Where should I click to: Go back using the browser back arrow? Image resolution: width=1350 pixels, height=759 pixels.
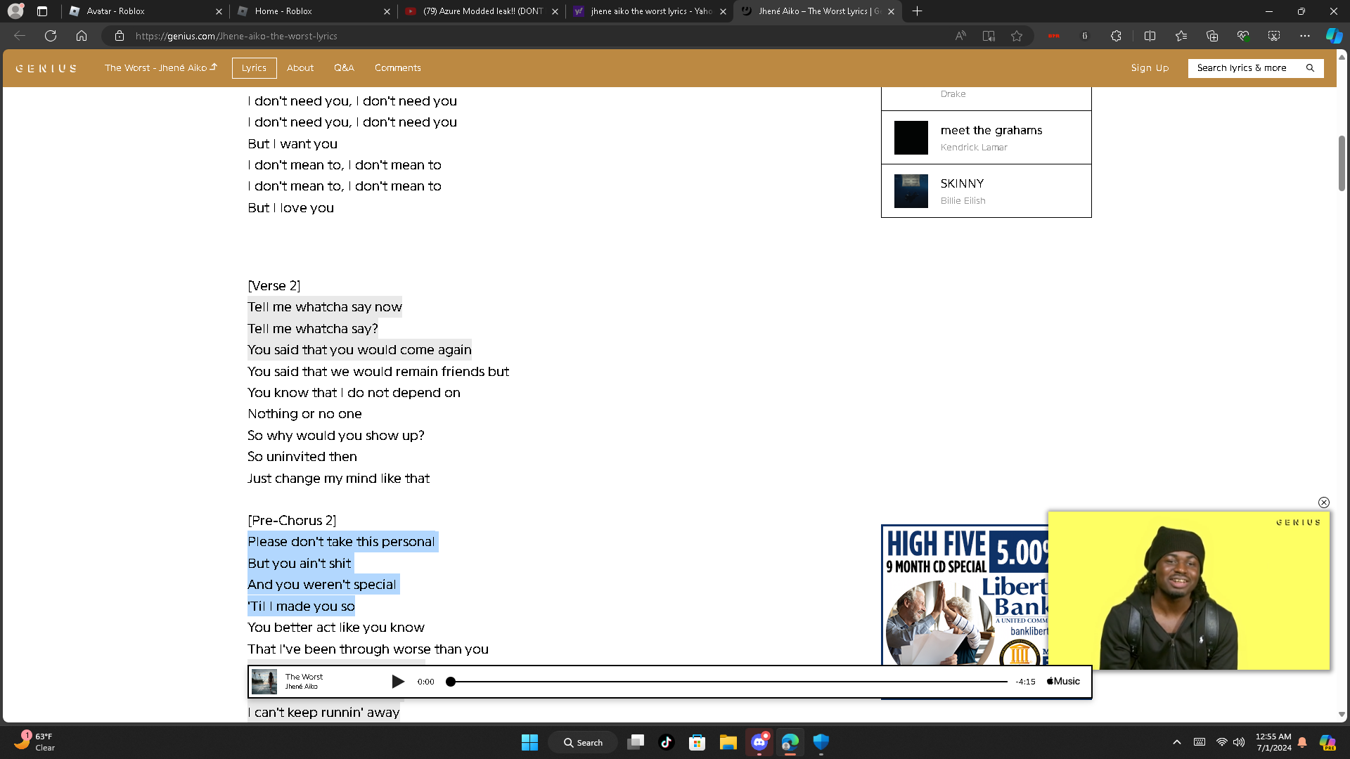coord(20,36)
